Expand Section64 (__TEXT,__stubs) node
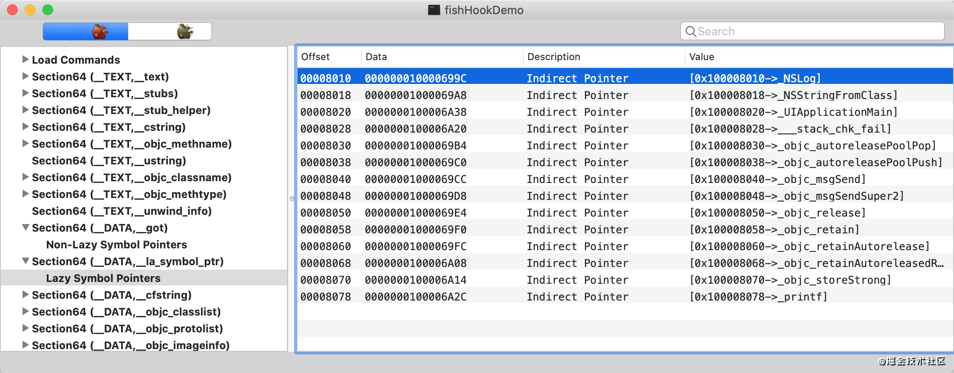Screen dimensions: 954x373 pyautogui.click(x=26, y=93)
